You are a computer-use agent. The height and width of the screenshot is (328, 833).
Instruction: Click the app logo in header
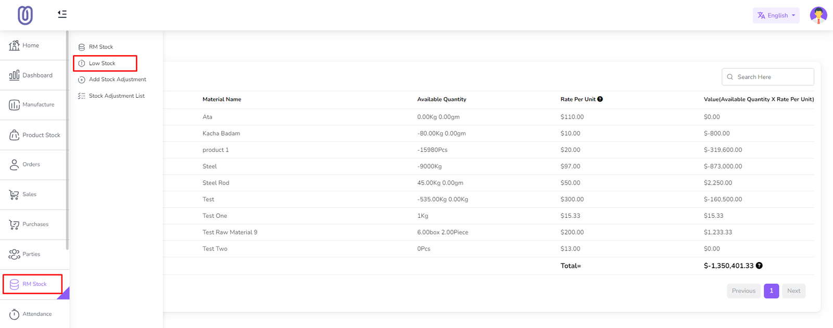click(x=25, y=15)
